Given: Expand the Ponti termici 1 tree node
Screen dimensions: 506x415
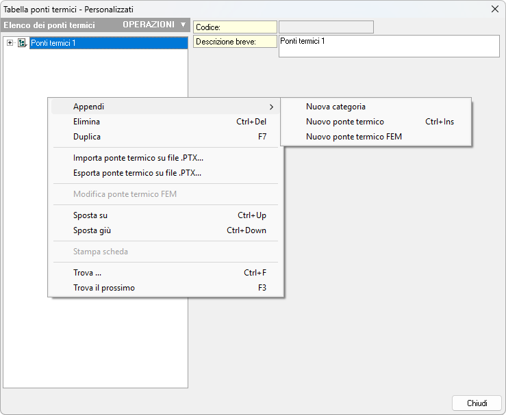Looking at the screenshot, I should [x=10, y=43].
